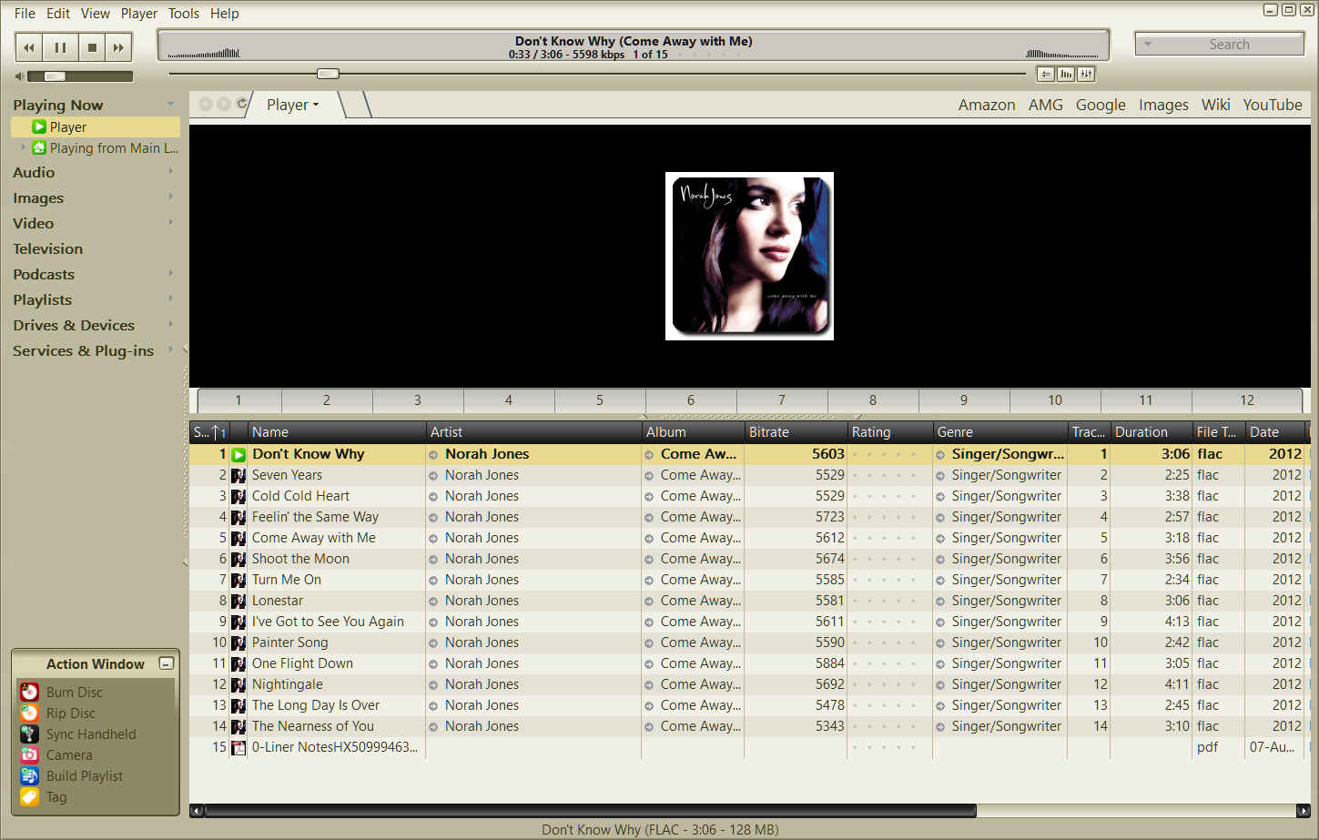This screenshot has height=840, width=1319.
Task: Click horizontal scrollbar of track list
Action: pyautogui.click(x=590, y=810)
